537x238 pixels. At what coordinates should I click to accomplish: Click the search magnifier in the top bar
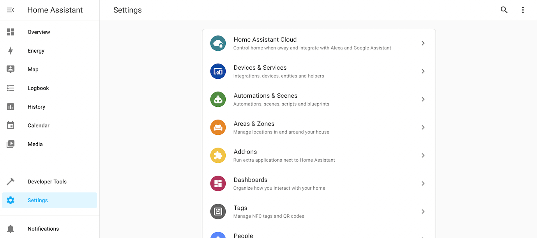(504, 10)
